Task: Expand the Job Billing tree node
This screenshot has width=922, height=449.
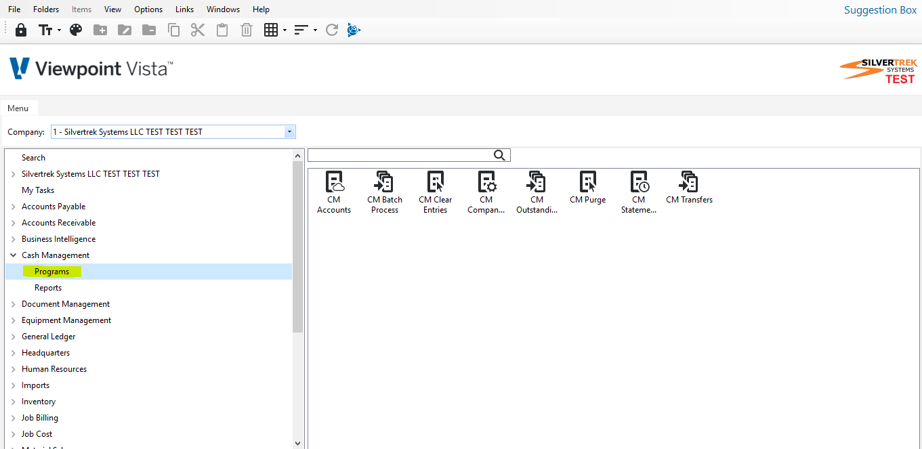Action: 14,418
